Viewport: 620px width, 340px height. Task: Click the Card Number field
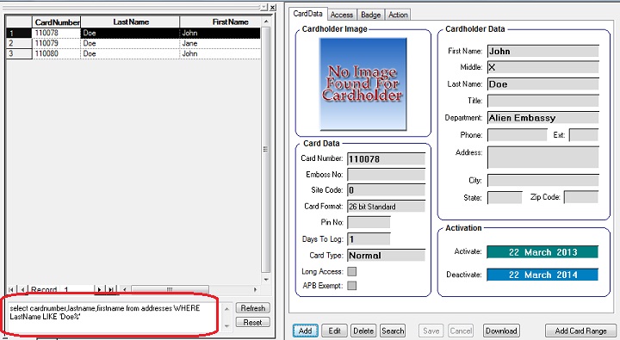pos(387,159)
